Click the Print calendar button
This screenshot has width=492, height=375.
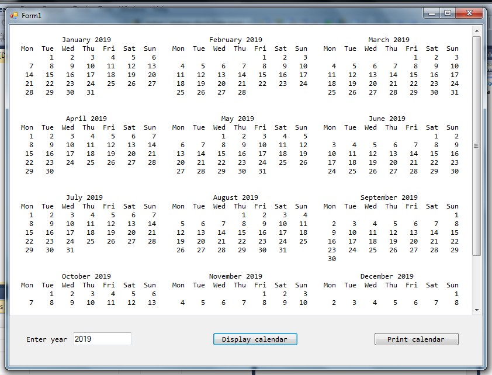[417, 339]
